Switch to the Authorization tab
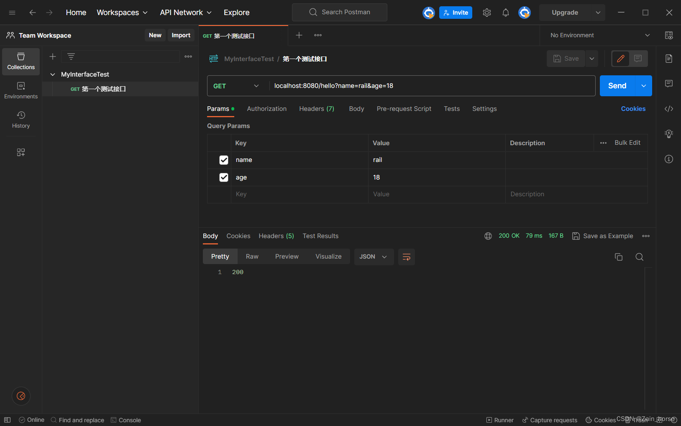This screenshot has width=681, height=426. click(x=267, y=109)
